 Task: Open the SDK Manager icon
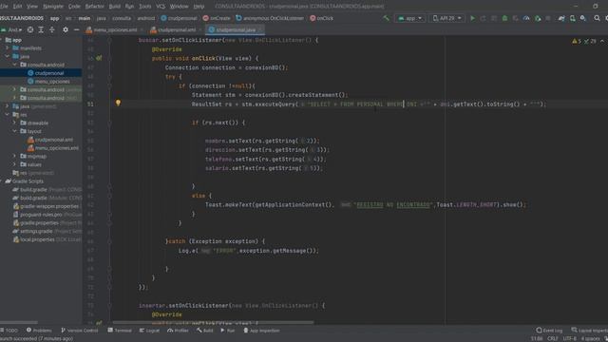pyautogui.click(x=583, y=18)
